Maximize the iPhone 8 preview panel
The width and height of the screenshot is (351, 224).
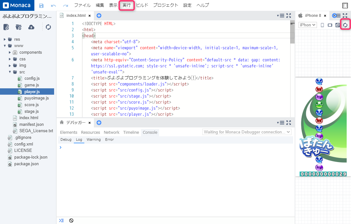345,16
